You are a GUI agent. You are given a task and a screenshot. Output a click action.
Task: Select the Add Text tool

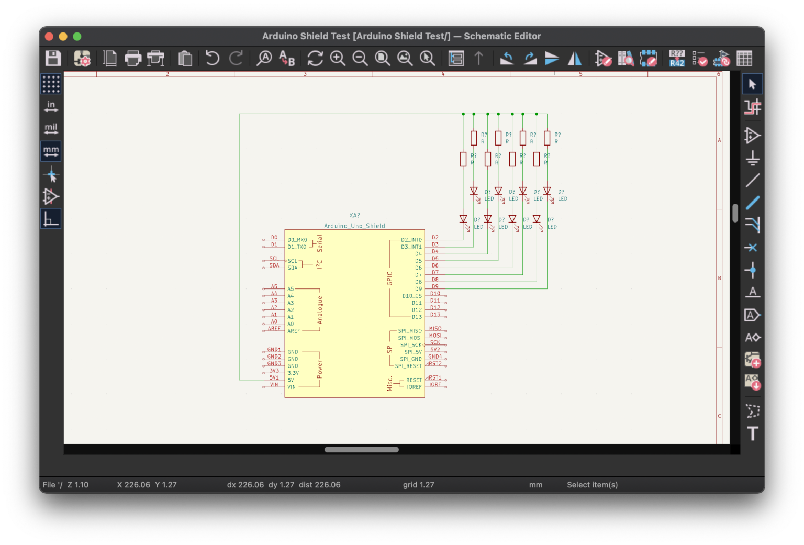[752, 433]
